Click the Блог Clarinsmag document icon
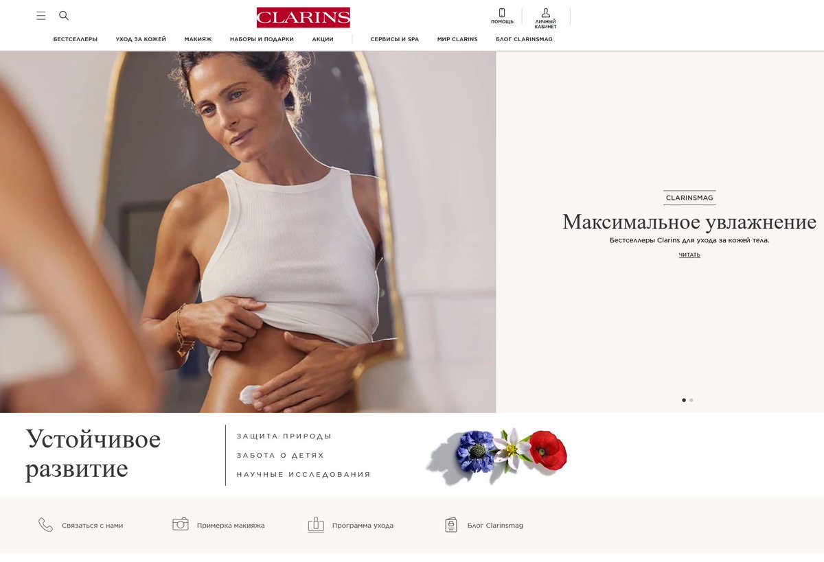Screen dimensions: 824x562 coord(451,525)
